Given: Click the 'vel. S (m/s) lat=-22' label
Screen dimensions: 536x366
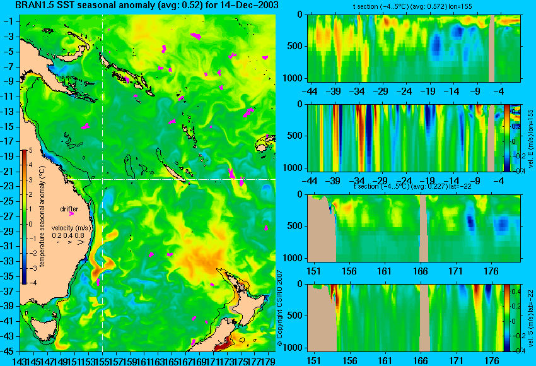Looking at the screenshot, I should pos(530,318).
